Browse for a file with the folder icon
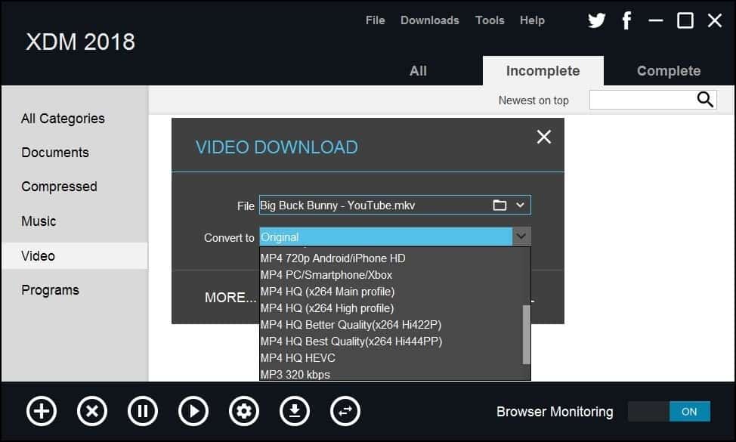The width and height of the screenshot is (736, 442). point(500,205)
